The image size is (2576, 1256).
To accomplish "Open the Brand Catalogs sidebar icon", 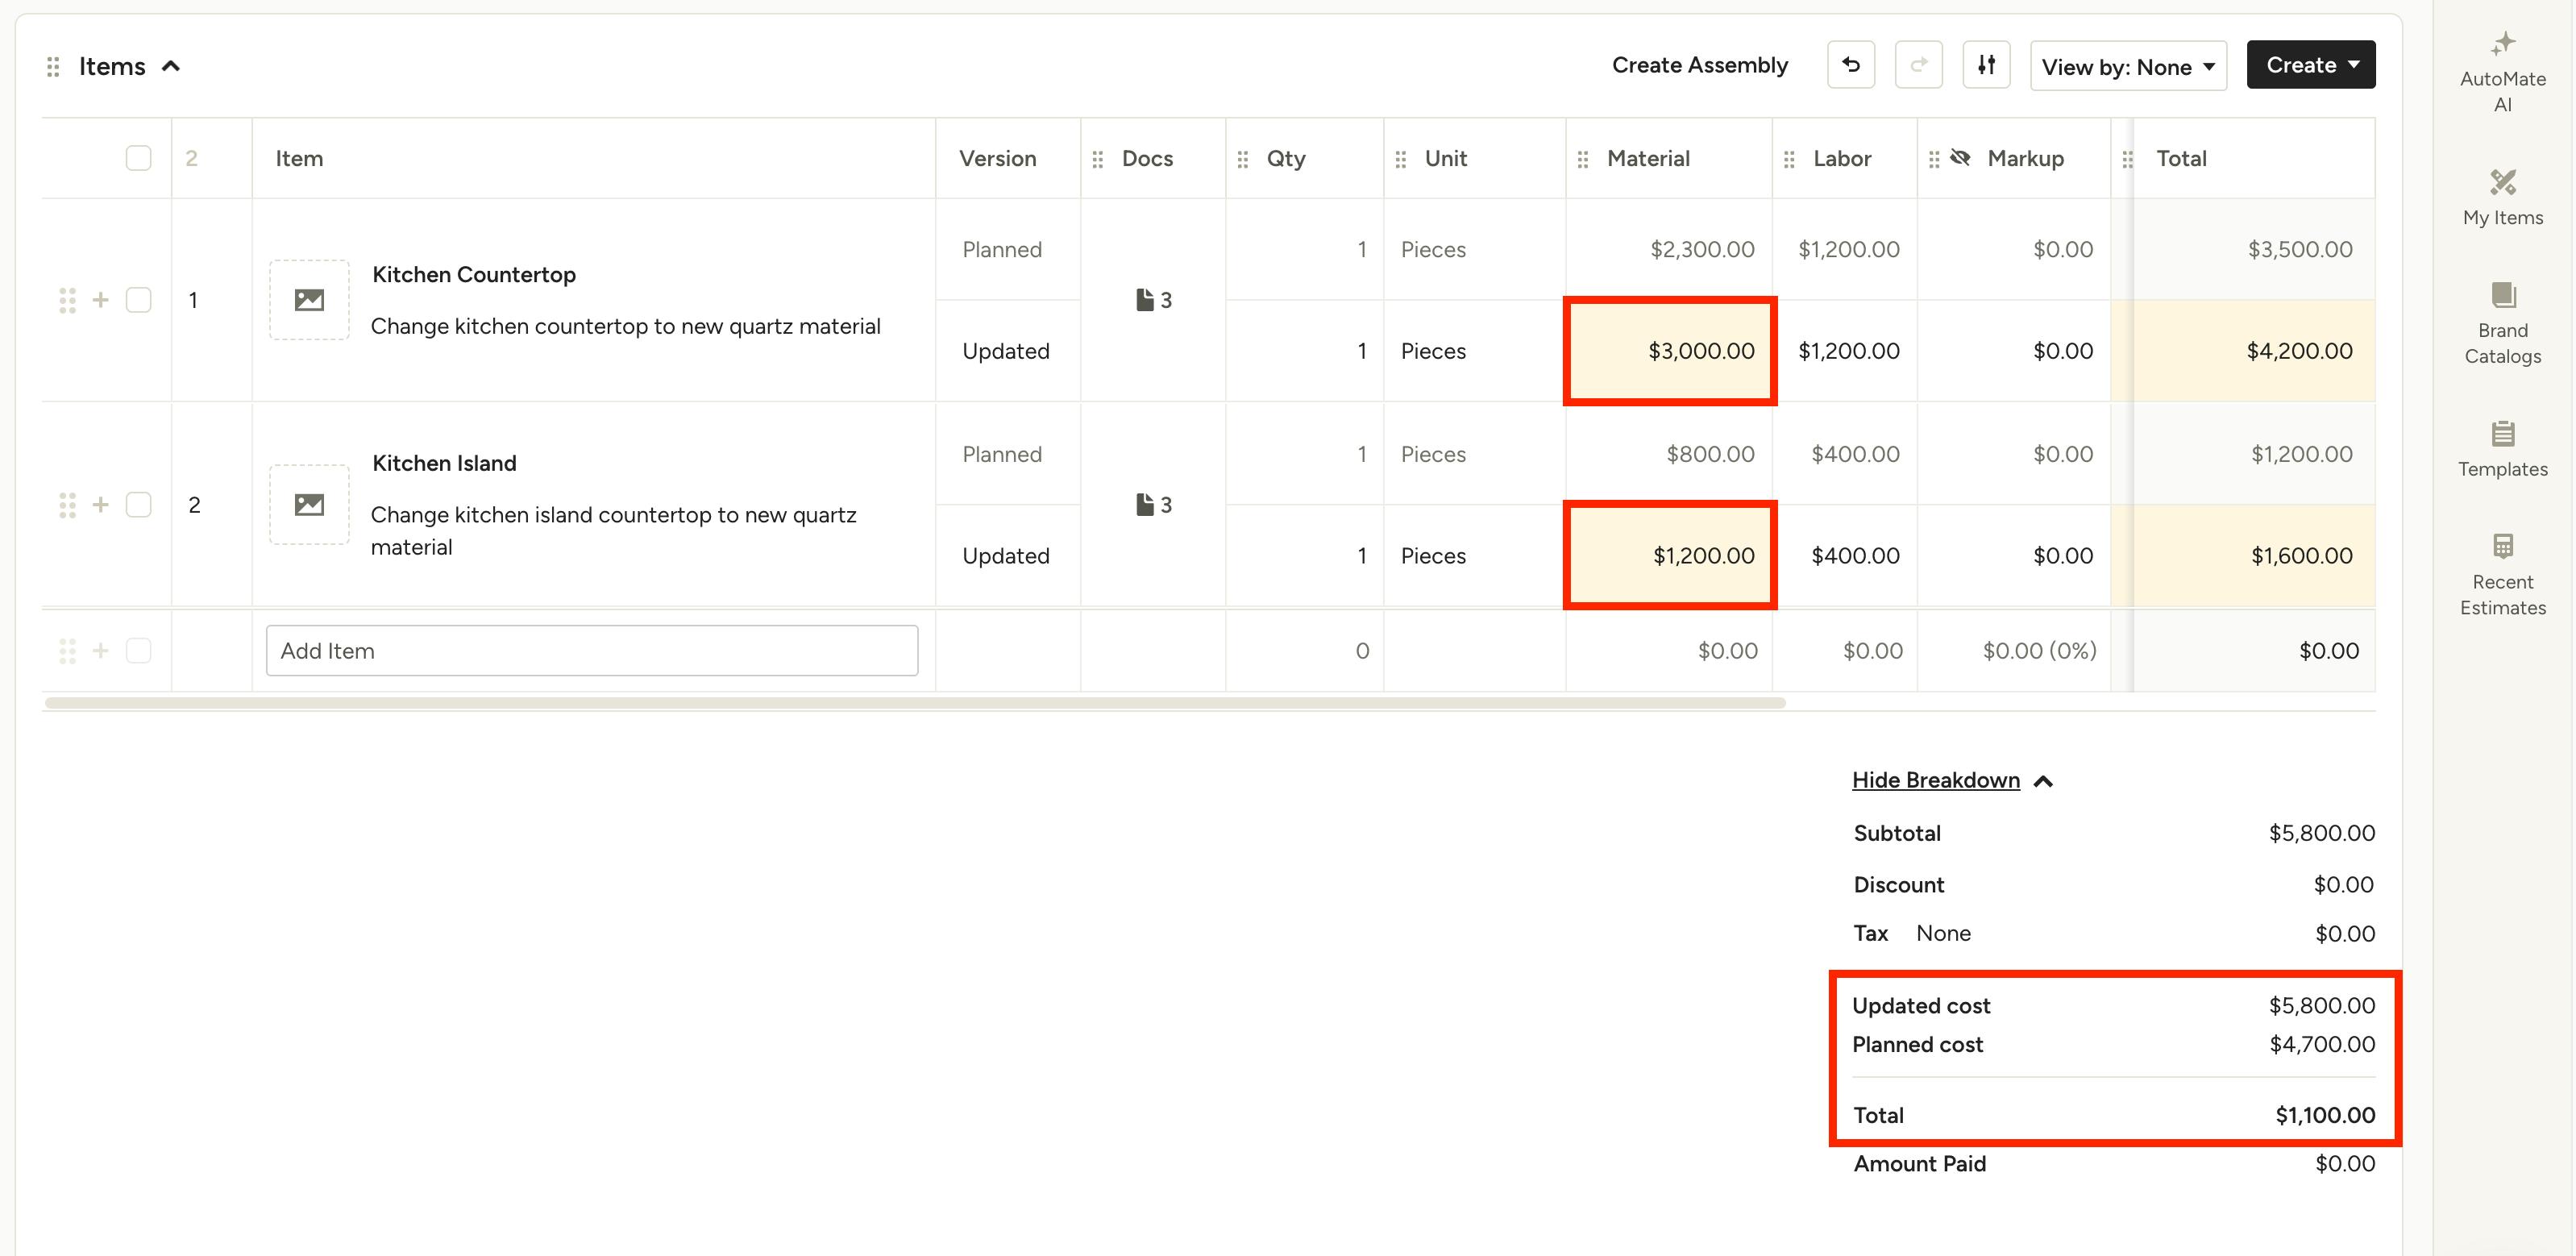I will [2502, 323].
